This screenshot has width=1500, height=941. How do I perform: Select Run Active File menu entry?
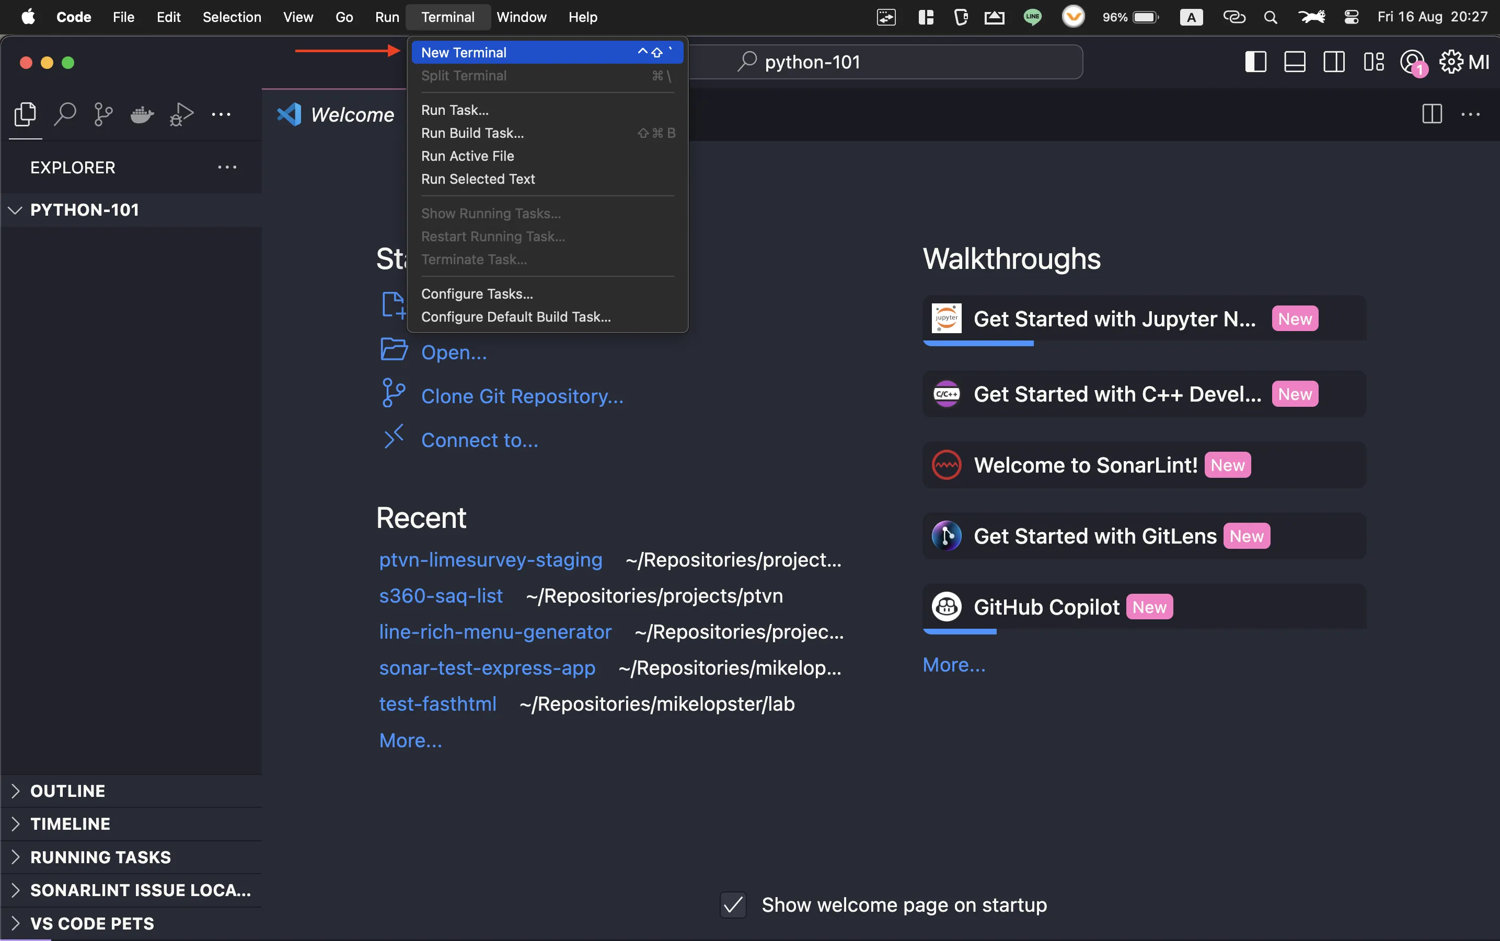[547, 156]
